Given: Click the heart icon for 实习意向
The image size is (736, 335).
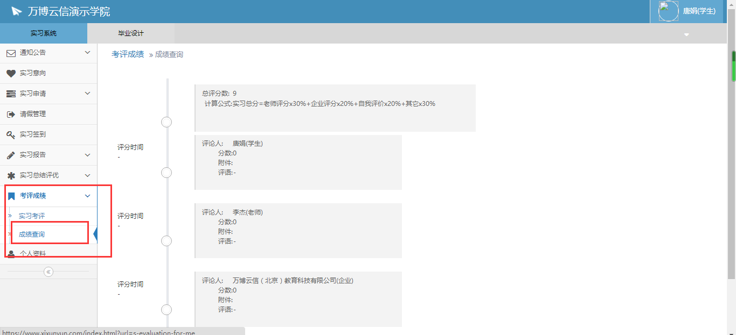Looking at the screenshot, I should click(11, 73).
